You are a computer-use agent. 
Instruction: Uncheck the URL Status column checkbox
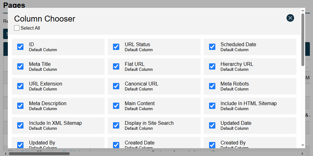116,47
